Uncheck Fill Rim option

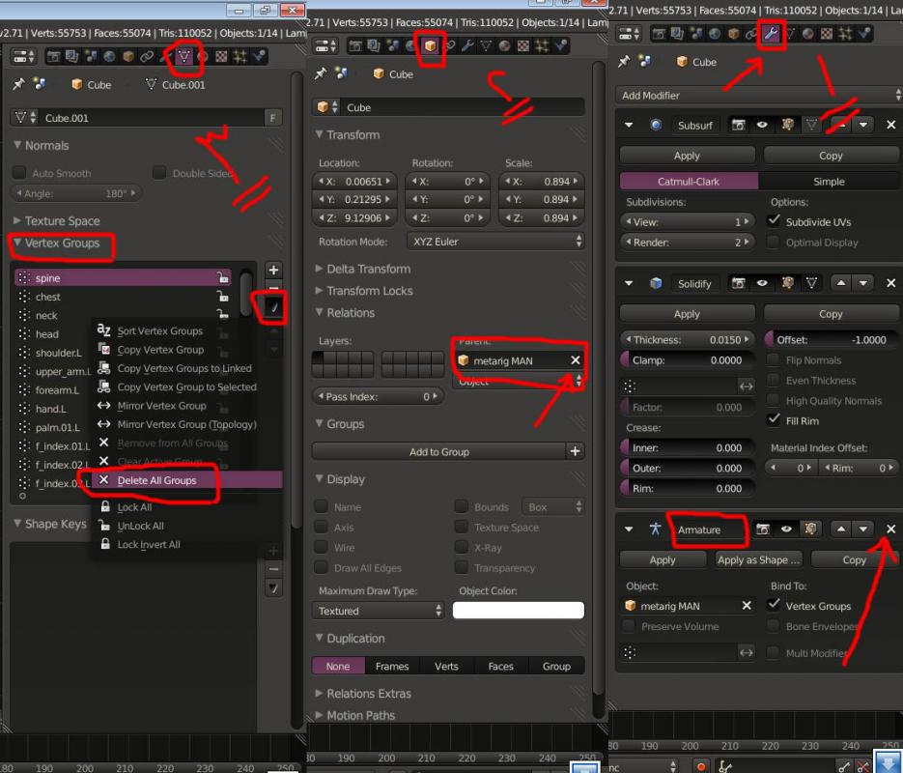click(774, 420)
